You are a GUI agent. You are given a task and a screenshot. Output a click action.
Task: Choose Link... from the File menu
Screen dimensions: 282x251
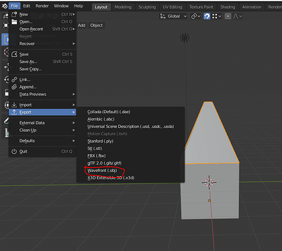point(42,80)
